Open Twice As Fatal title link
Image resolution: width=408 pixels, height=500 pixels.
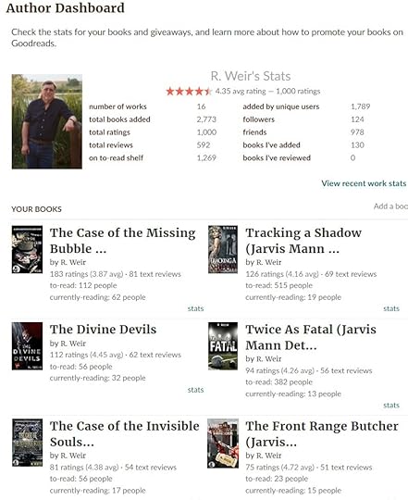(311, 337)
